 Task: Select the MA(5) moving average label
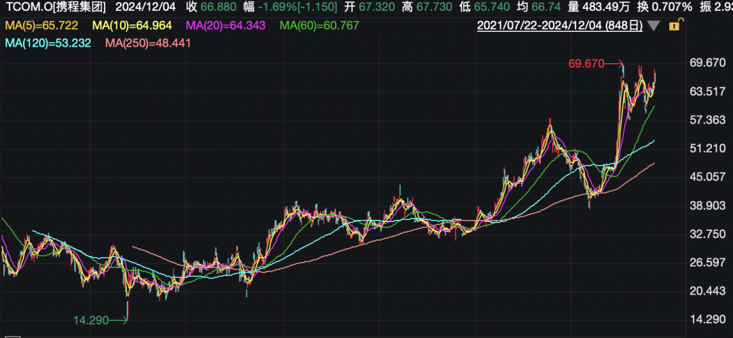[41, 26]
